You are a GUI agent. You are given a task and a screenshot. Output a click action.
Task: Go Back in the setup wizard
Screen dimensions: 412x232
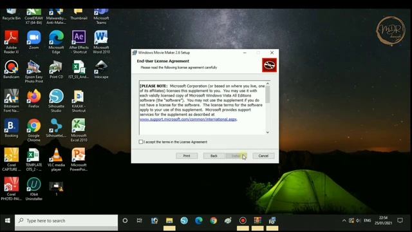pyautogui.click(x=214, y=156)
